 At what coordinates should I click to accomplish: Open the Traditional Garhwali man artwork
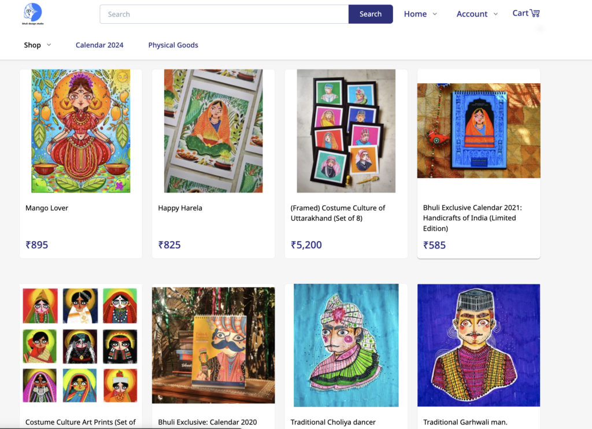(479, 345)
